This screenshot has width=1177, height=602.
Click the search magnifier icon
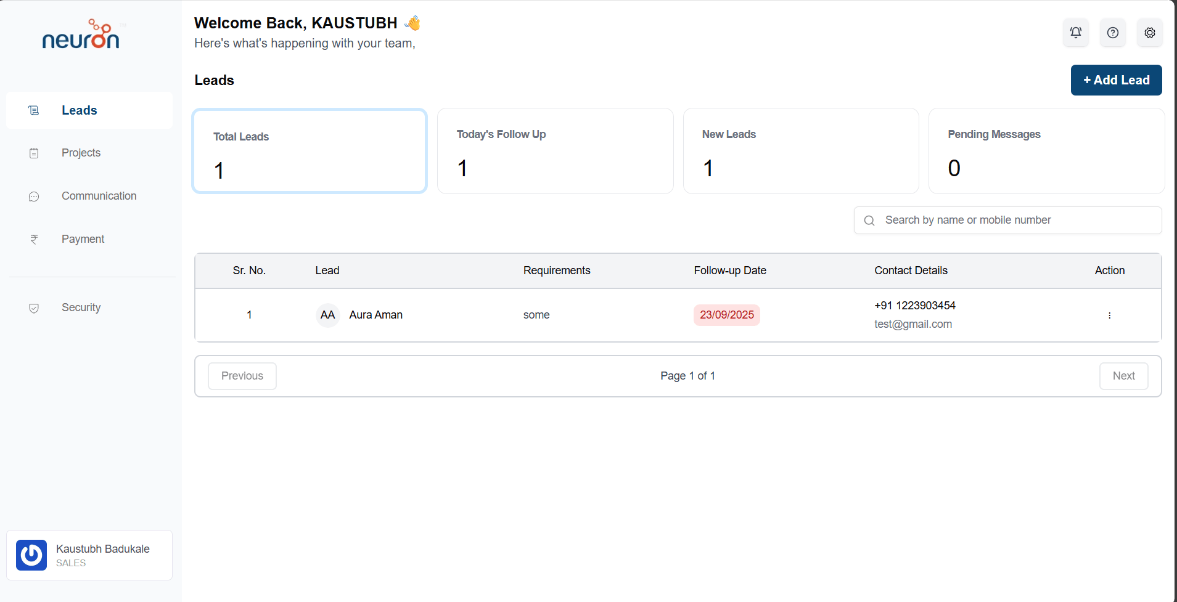(869, 221)
